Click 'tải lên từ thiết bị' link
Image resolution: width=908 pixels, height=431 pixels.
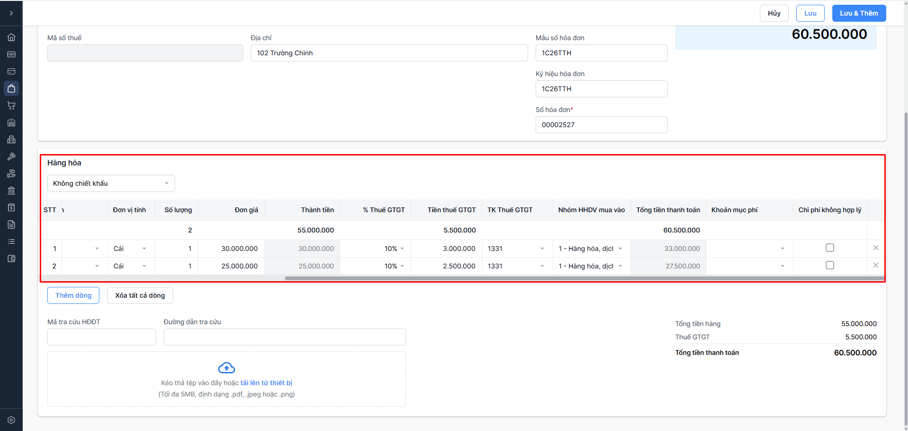click(266, 383)
